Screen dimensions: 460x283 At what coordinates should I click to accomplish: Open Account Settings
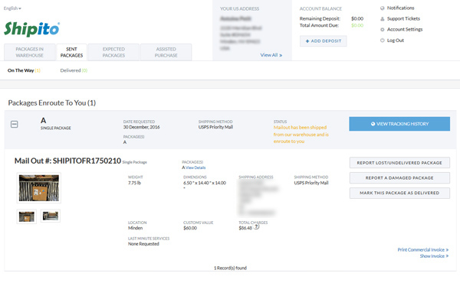tap(405, 29)
